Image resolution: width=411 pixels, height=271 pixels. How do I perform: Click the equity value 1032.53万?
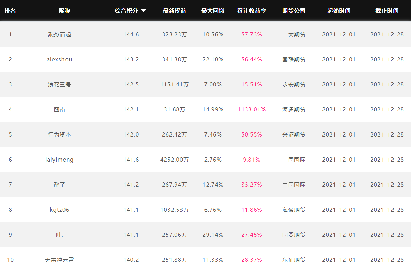tap(174, 210)
